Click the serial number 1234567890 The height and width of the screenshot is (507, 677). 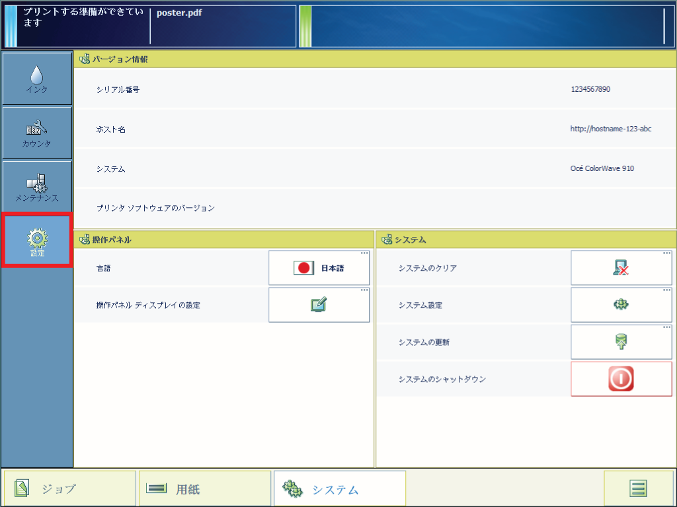point(590,89)
